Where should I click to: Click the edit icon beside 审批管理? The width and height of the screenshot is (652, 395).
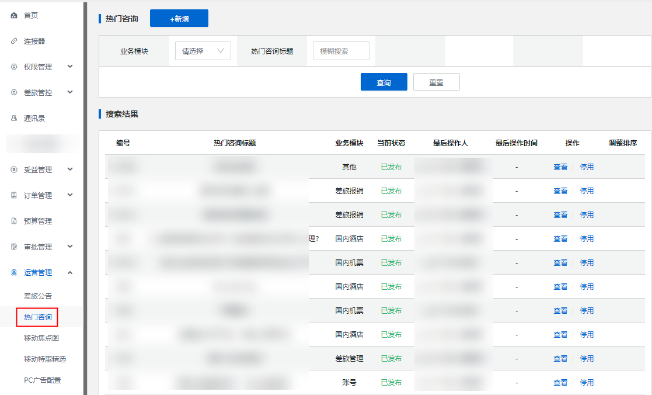pyautogui.click(x=14, y=247)
